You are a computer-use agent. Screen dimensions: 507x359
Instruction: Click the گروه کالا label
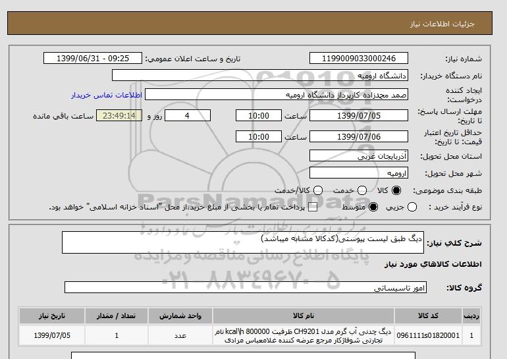[464, 287]
